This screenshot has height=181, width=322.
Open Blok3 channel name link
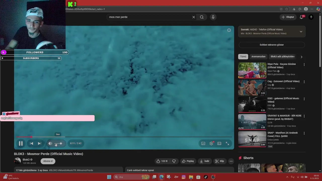pos(26,160)
